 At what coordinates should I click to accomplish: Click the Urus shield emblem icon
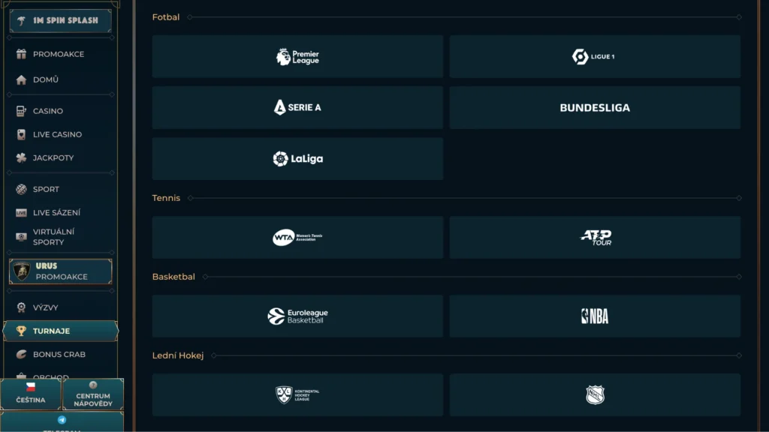point(22,271)
